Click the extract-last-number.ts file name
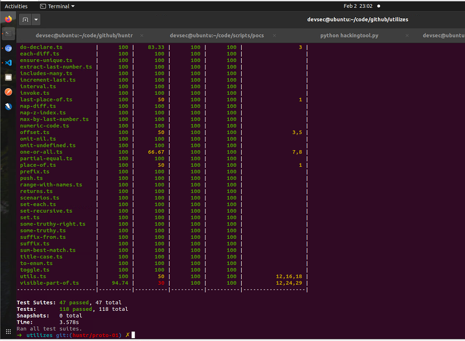The width and height of the screenshot is (465, 341). (56, 67)
